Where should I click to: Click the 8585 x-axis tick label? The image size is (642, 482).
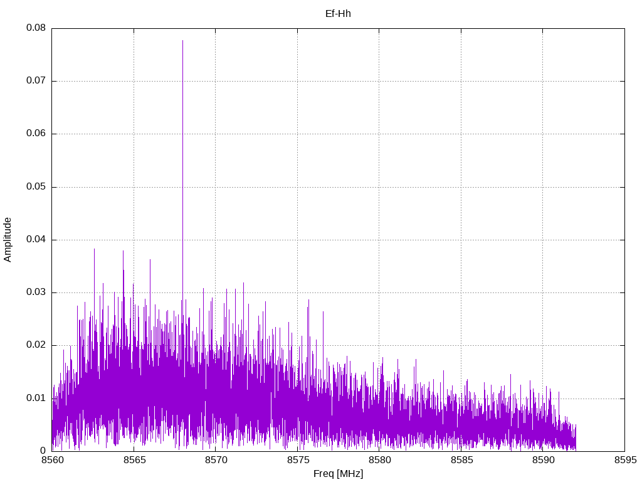coord(461,460)
